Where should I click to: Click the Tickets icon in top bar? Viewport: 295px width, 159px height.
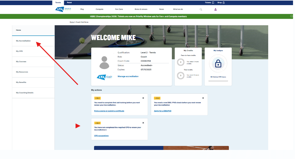click(213, 3)
